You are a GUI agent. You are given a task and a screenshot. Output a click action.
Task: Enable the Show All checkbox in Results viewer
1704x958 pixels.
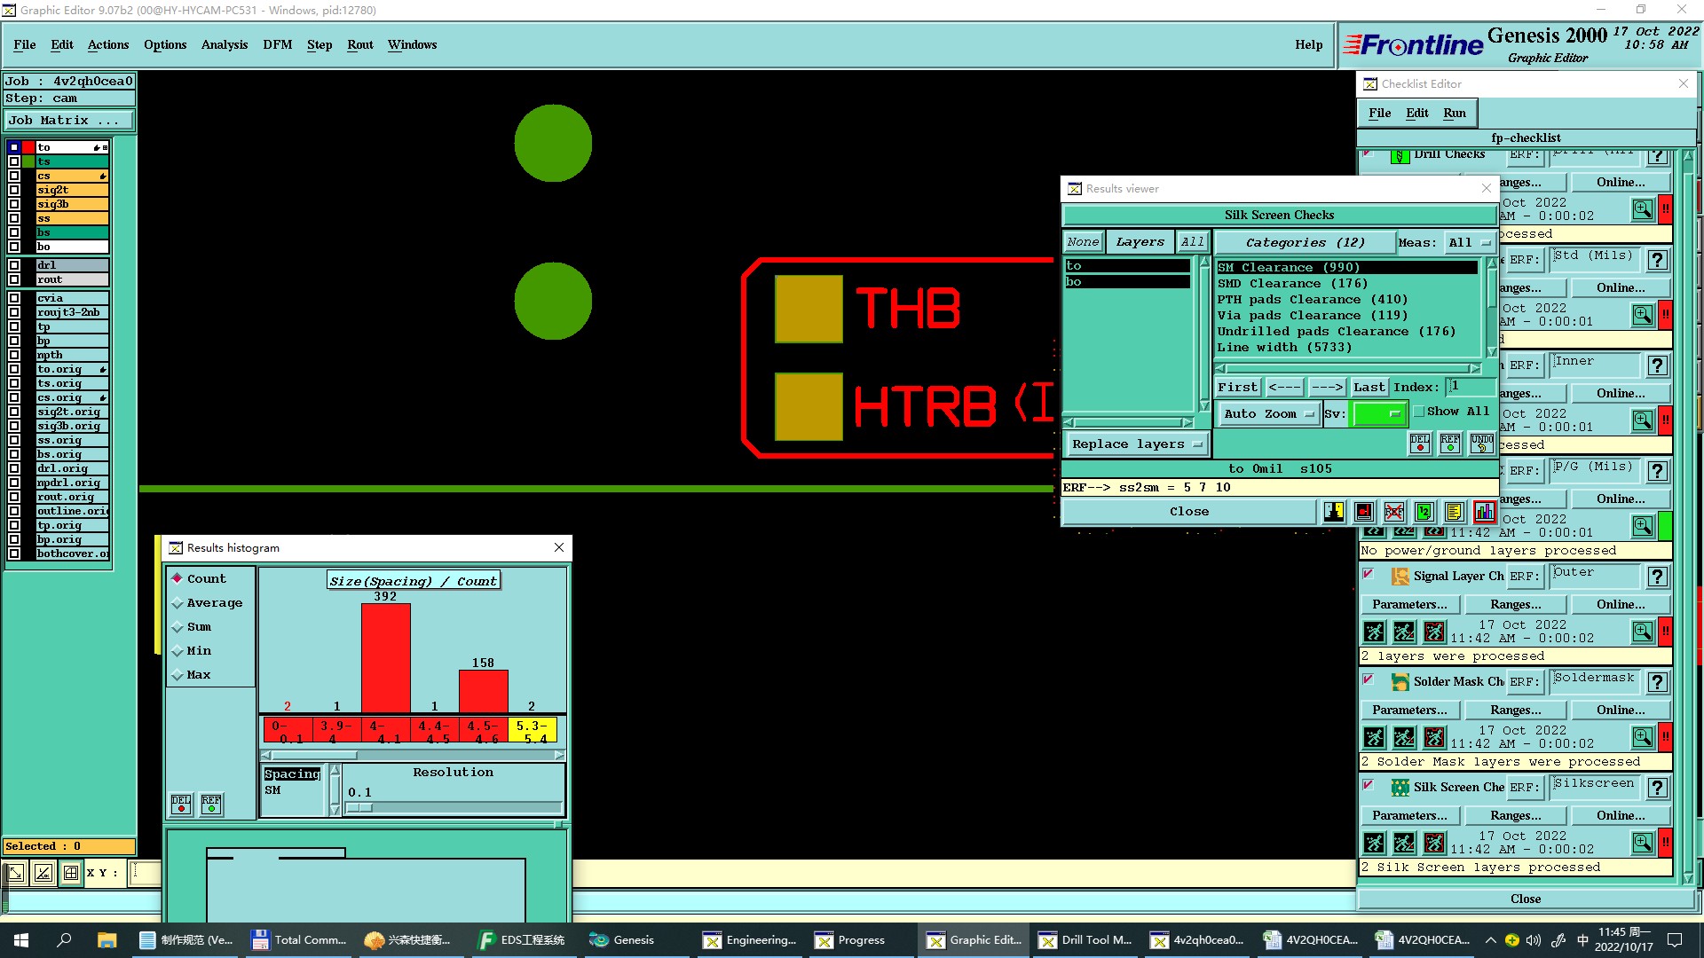1419,411
